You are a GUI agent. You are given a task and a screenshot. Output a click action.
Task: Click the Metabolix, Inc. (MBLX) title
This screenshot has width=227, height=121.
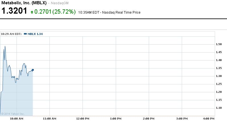tap(24, 3)
